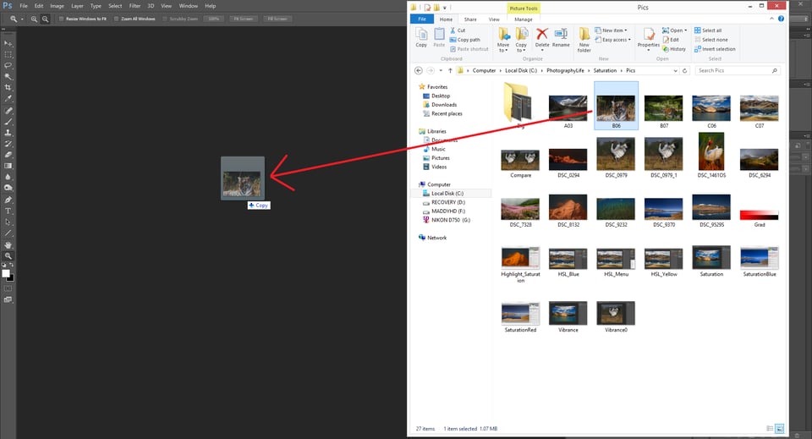Open Photoshop Layer menu

coord(77,6)
